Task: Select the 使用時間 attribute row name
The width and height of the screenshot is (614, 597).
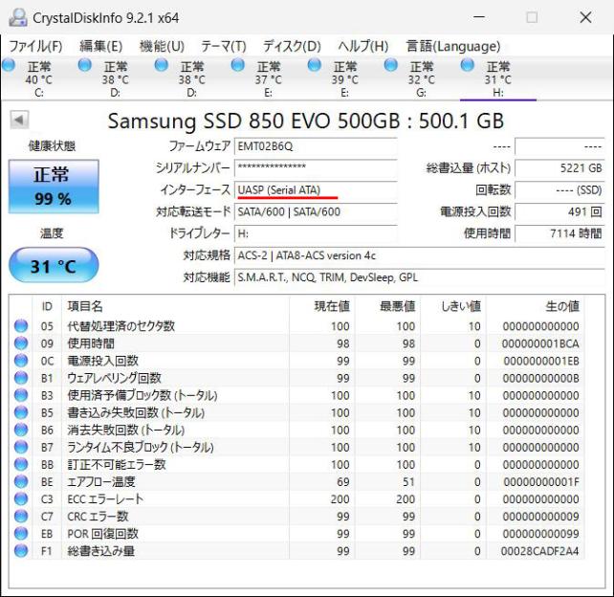Action: (x=91, y=343)
